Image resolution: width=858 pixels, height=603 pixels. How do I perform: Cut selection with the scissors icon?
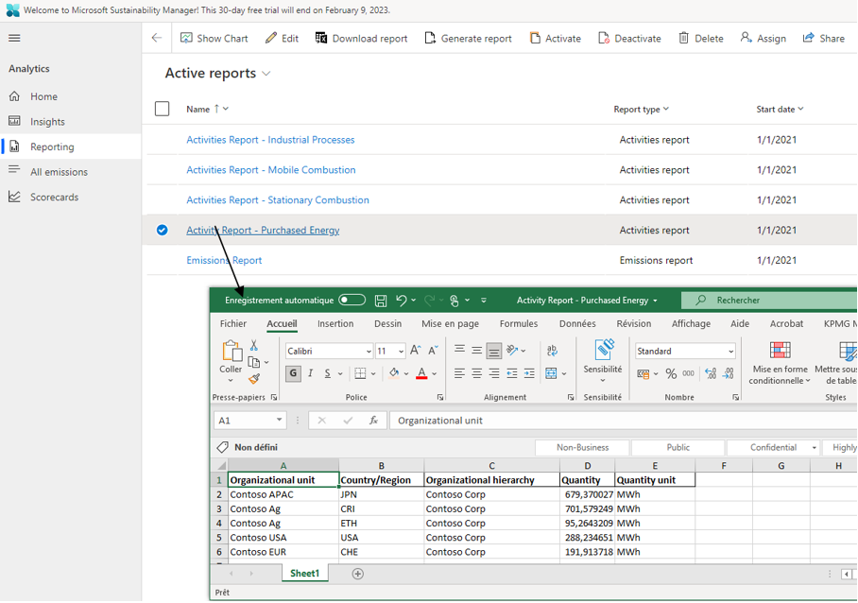pos(254,345)
